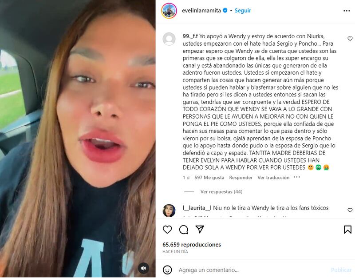
Task: Click Responder under the long comment
Action: tap(241, 178)
